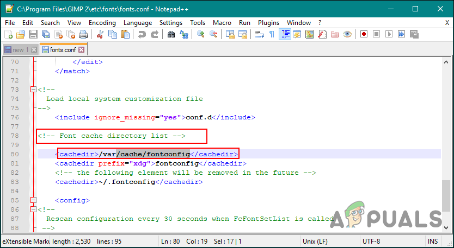Click save recorded macro icon
Image resolution: width=454 pixels, height=248 pixels.
(414, 34)
